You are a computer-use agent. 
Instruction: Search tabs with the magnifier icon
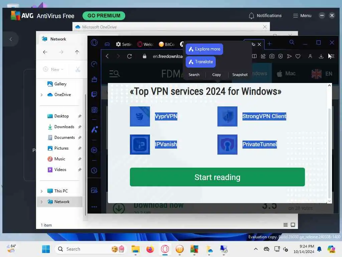point(292,42)
